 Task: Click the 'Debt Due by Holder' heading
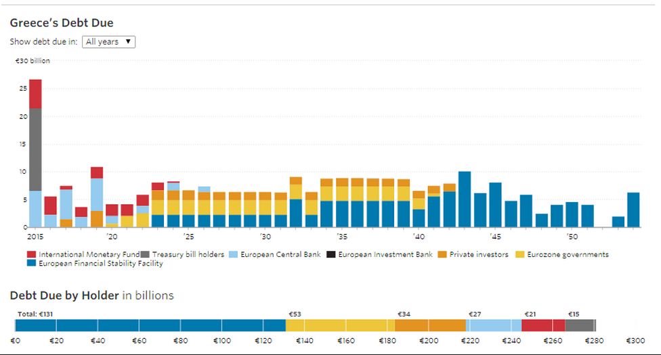[64, 295]
